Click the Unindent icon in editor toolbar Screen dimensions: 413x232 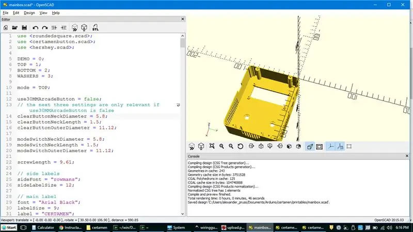point(54,28)
